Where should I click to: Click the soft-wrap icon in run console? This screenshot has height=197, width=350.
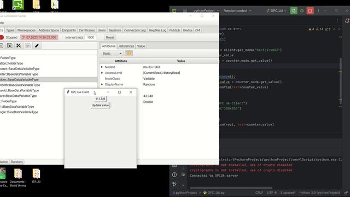(183, 175)
